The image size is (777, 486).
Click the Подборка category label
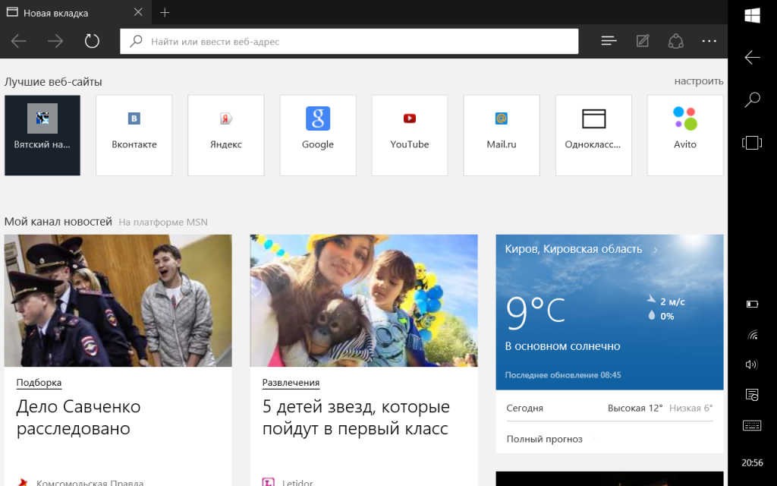[39, 383]
